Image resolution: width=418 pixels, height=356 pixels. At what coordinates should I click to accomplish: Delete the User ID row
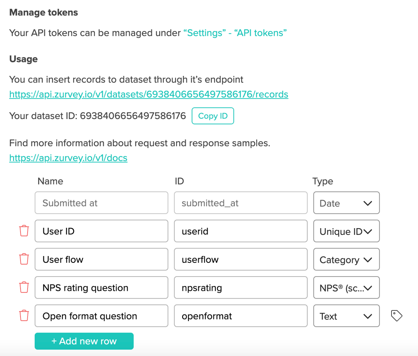point(24,231)
